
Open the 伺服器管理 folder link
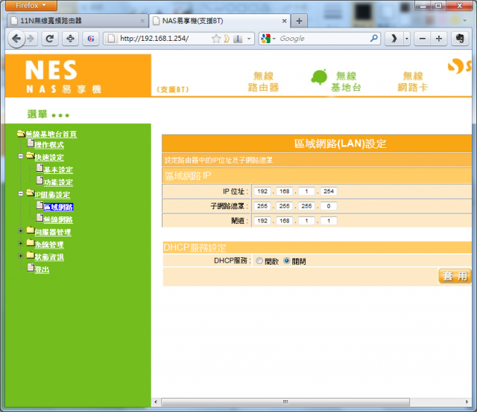[53, 232]
